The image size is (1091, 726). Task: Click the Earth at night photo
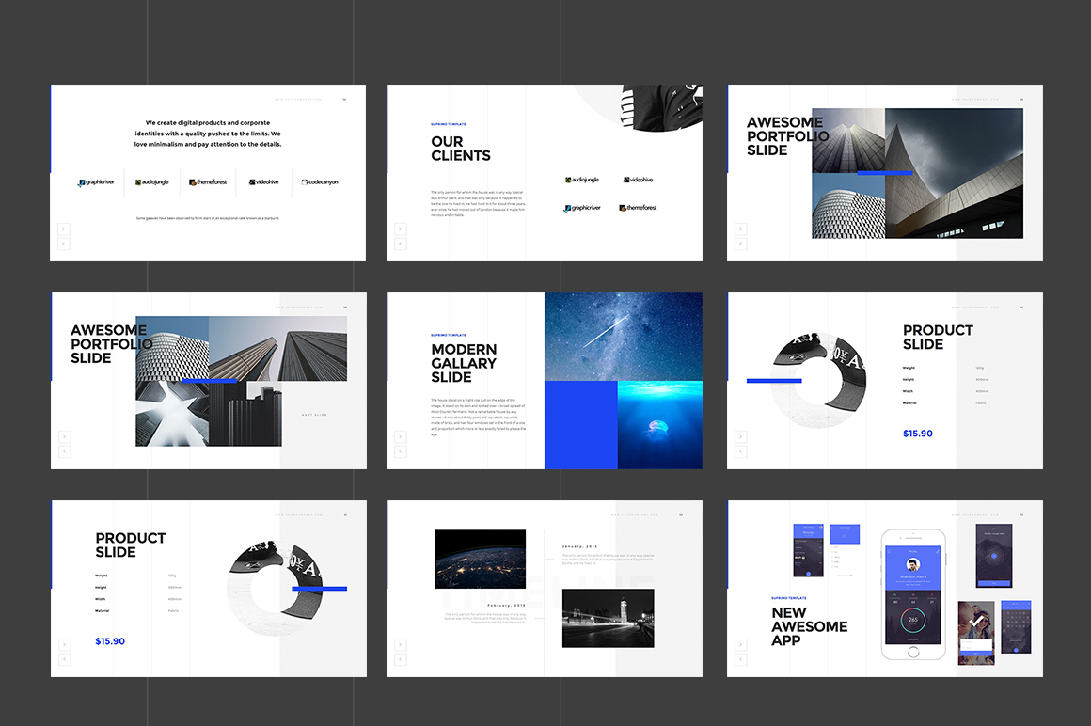(x=480, y=559)
